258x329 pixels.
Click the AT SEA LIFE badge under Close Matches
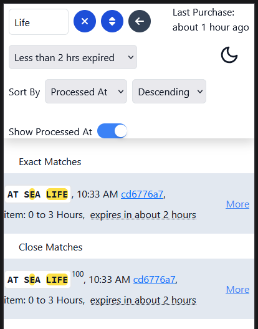pyautogui.click(x=37, y=280)
